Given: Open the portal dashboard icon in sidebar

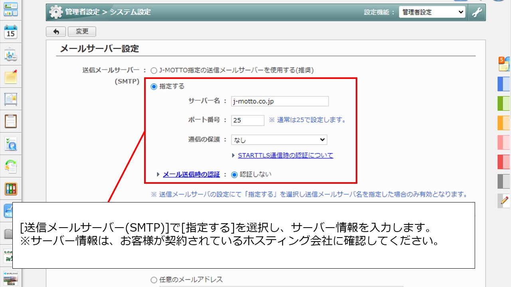Looking at the screenshot, I should pyautogui.click(x=11, y=9).
